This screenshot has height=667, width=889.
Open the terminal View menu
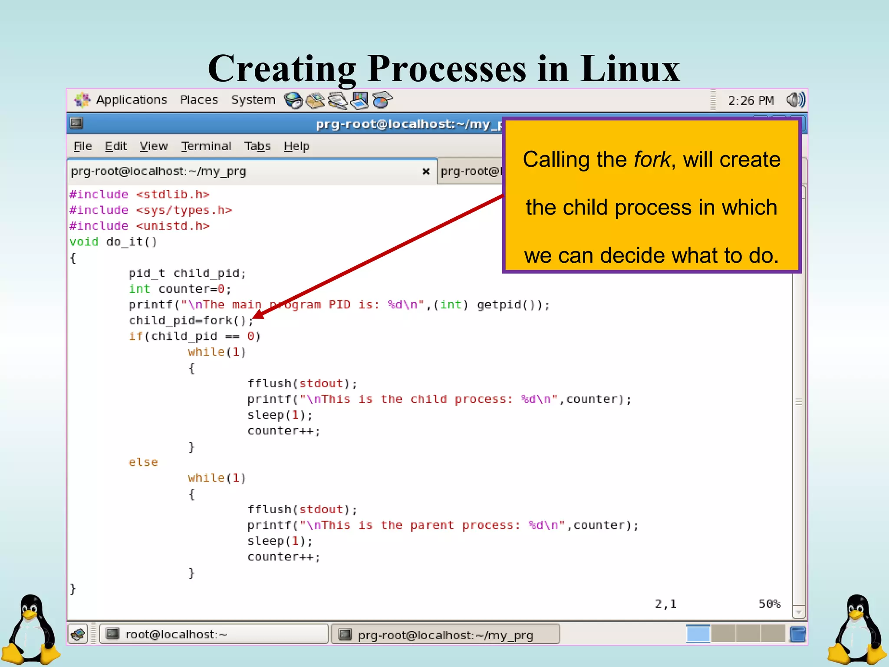153,146
